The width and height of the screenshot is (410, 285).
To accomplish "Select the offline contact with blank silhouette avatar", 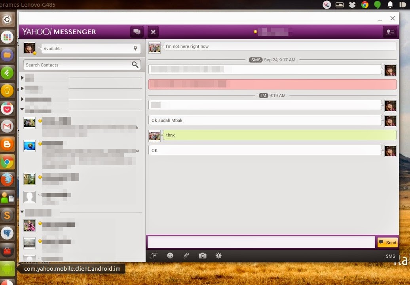I will pos(81,197).
